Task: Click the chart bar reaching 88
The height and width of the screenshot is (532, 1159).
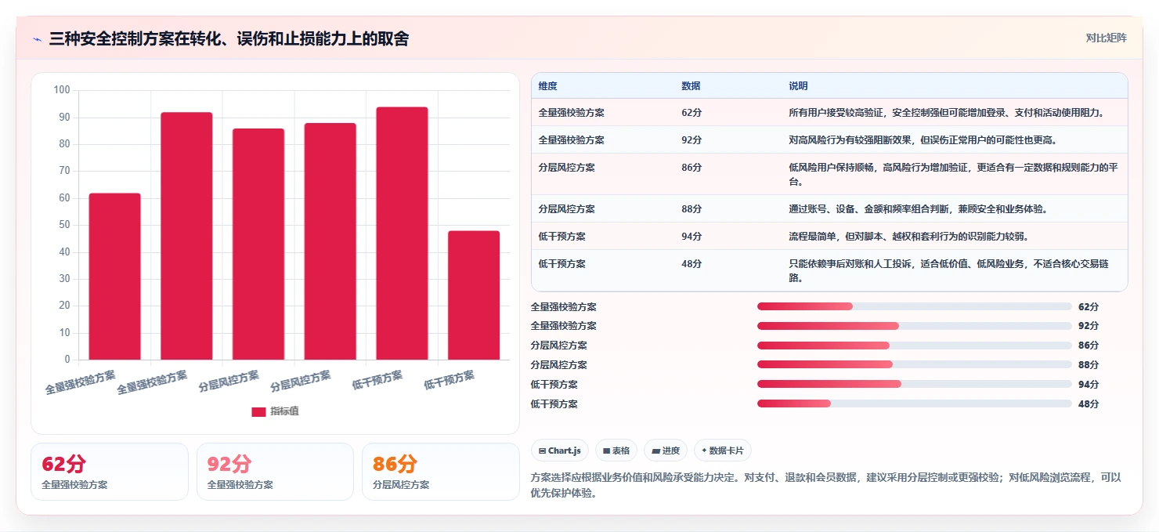Action: (x=330, y=241)
